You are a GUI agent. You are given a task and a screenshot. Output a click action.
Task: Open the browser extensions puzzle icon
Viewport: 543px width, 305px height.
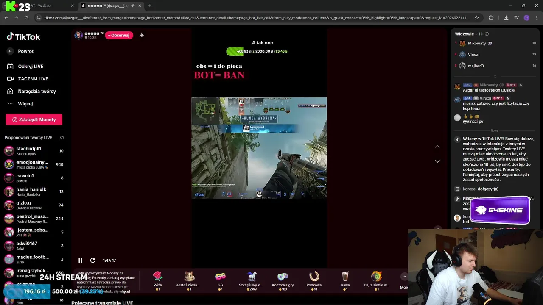point(491,18)
